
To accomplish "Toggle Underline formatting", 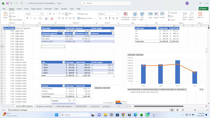I will (x=34, y=18).
